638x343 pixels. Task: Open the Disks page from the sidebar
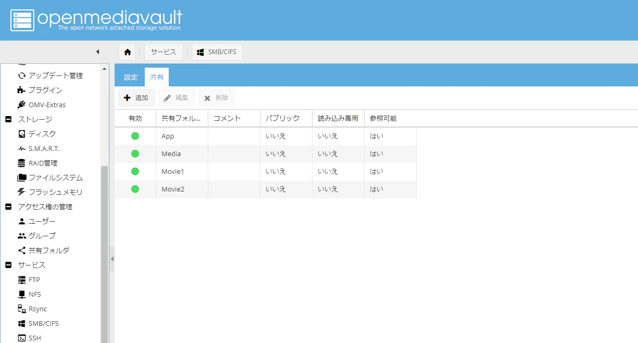click(x=40, y=134)
